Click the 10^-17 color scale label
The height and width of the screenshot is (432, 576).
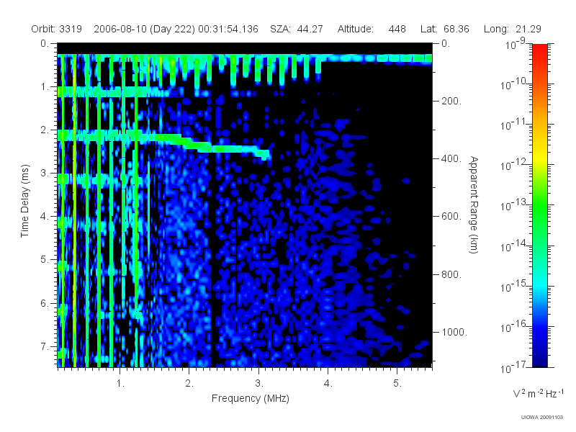pos(513,367)
